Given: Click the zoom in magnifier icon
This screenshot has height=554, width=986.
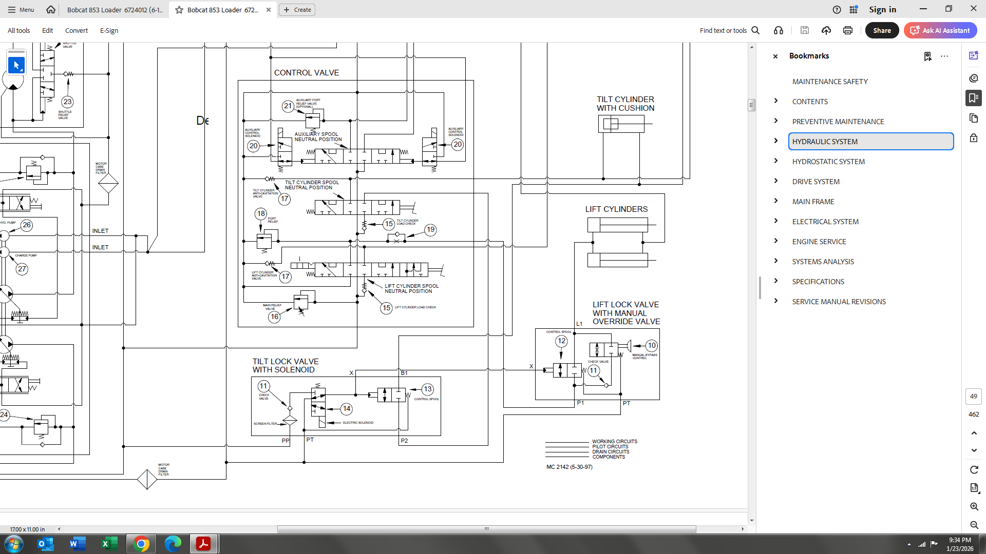Looking at the screenshot, I should coord(974,506).
